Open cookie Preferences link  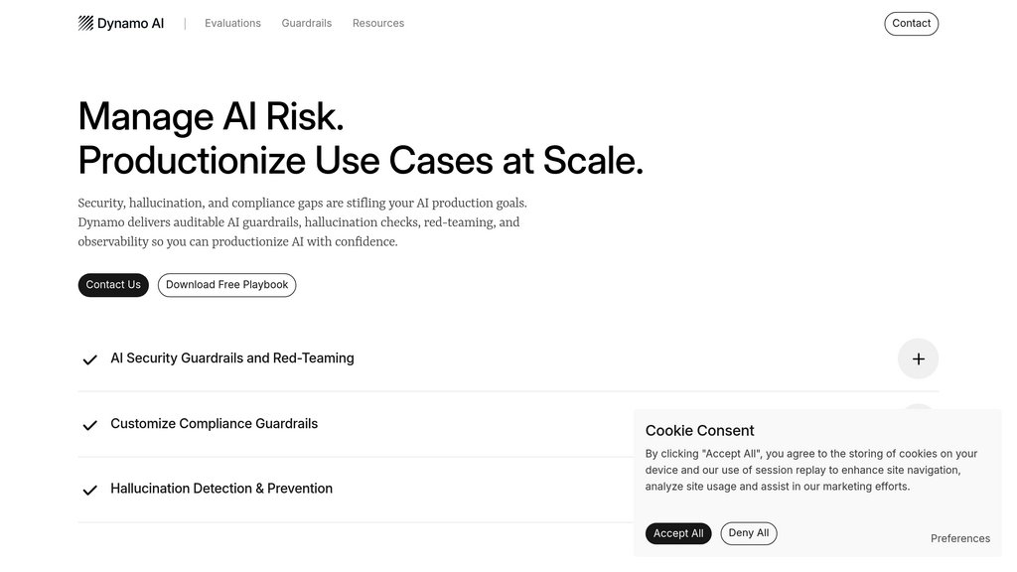coord(959,538)
